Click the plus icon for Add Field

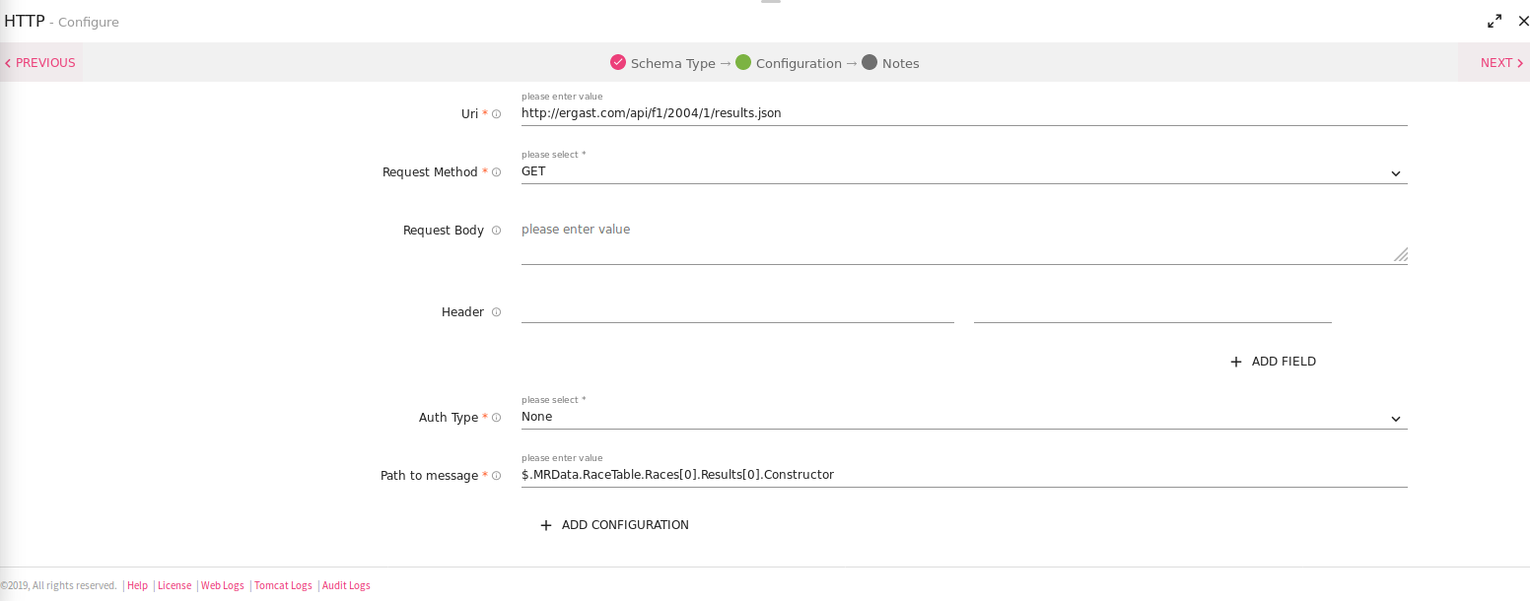1236,362
